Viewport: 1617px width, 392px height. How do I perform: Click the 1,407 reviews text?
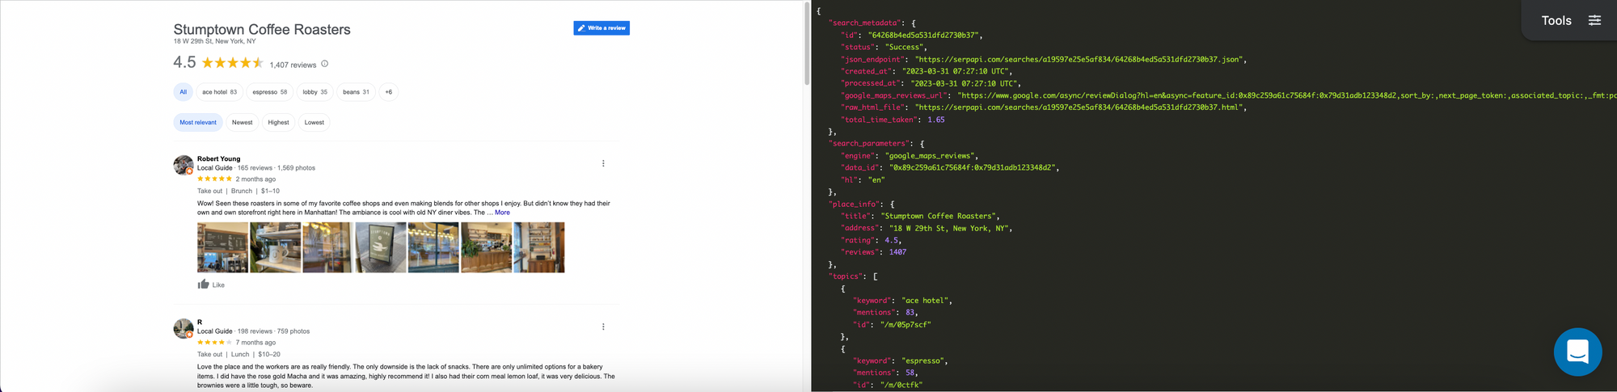coord(293,65)
